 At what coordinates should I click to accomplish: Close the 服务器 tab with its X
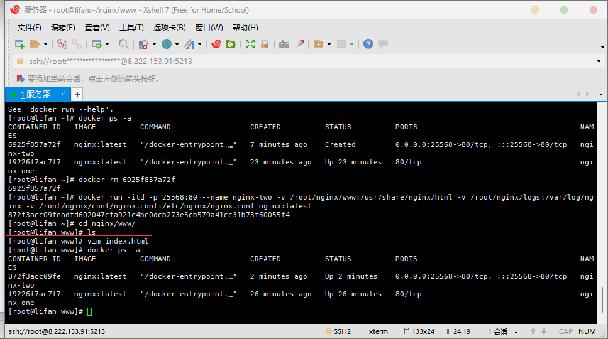pos(63,94)
